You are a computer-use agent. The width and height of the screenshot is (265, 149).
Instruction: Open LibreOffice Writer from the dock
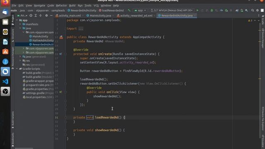pos(5,42)
